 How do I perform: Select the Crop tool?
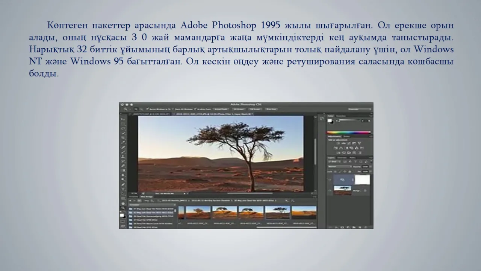tap(123, 138)
